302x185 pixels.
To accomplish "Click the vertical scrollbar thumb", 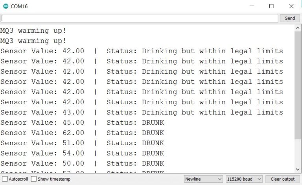I will (x=298, y=87).
